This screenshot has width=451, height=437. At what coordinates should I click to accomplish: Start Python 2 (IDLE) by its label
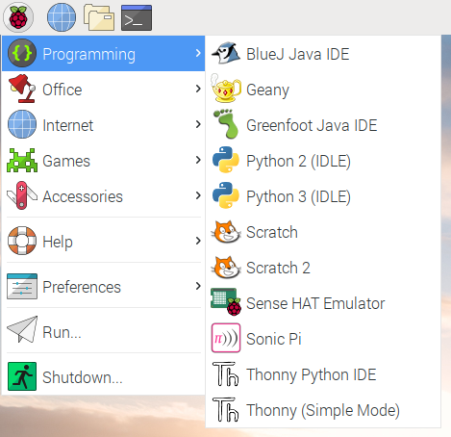(x=298, y=161)
